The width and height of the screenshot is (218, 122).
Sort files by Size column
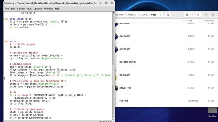pos(190,21)
